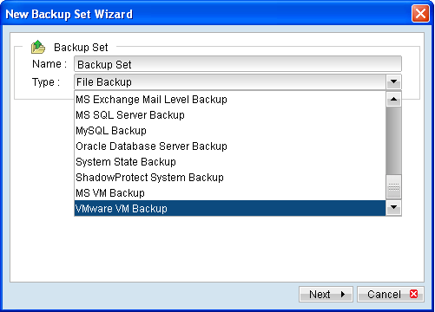This screenshot has height=312, width=435.
Task: Choose the highlighted VMware VM Backup
Action: (230, 208)
